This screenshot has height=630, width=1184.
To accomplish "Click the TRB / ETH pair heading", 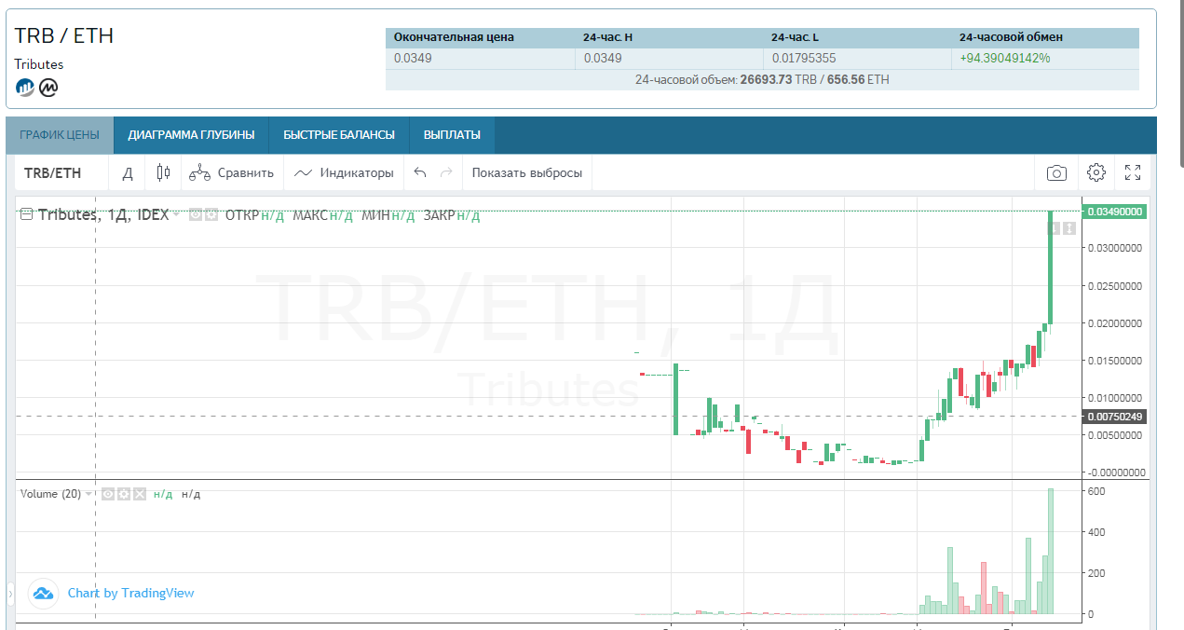I will [x=64, y=35].
